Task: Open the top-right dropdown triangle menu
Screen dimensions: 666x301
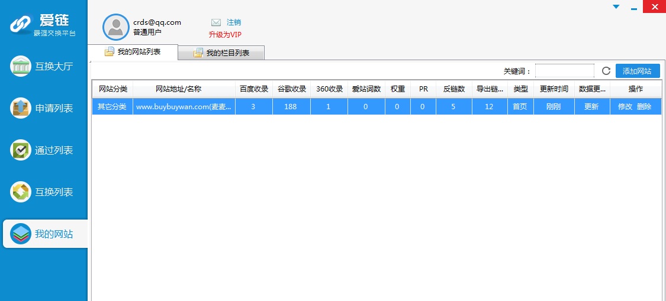Action: (x=616, y=6)
